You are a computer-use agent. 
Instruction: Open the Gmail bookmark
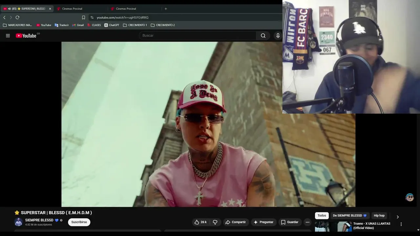coord(78,25)
